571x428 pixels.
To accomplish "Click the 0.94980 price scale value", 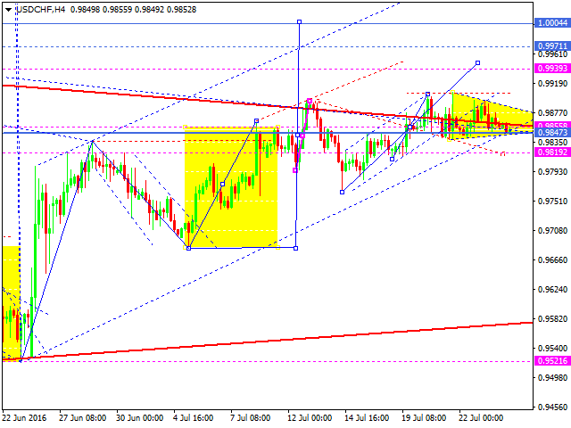I will click(x=553, y=378).
